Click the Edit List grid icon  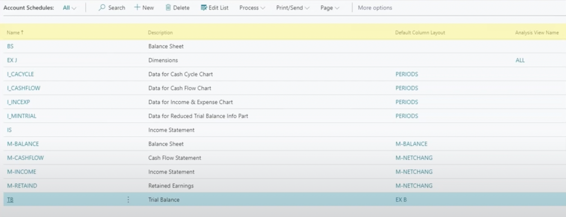click(x=204, y=8)
